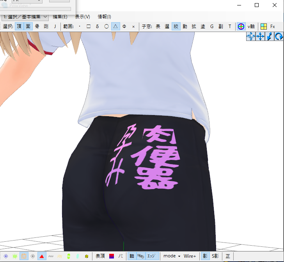
Task: Open the G sub-window
Action: [212, 27]
